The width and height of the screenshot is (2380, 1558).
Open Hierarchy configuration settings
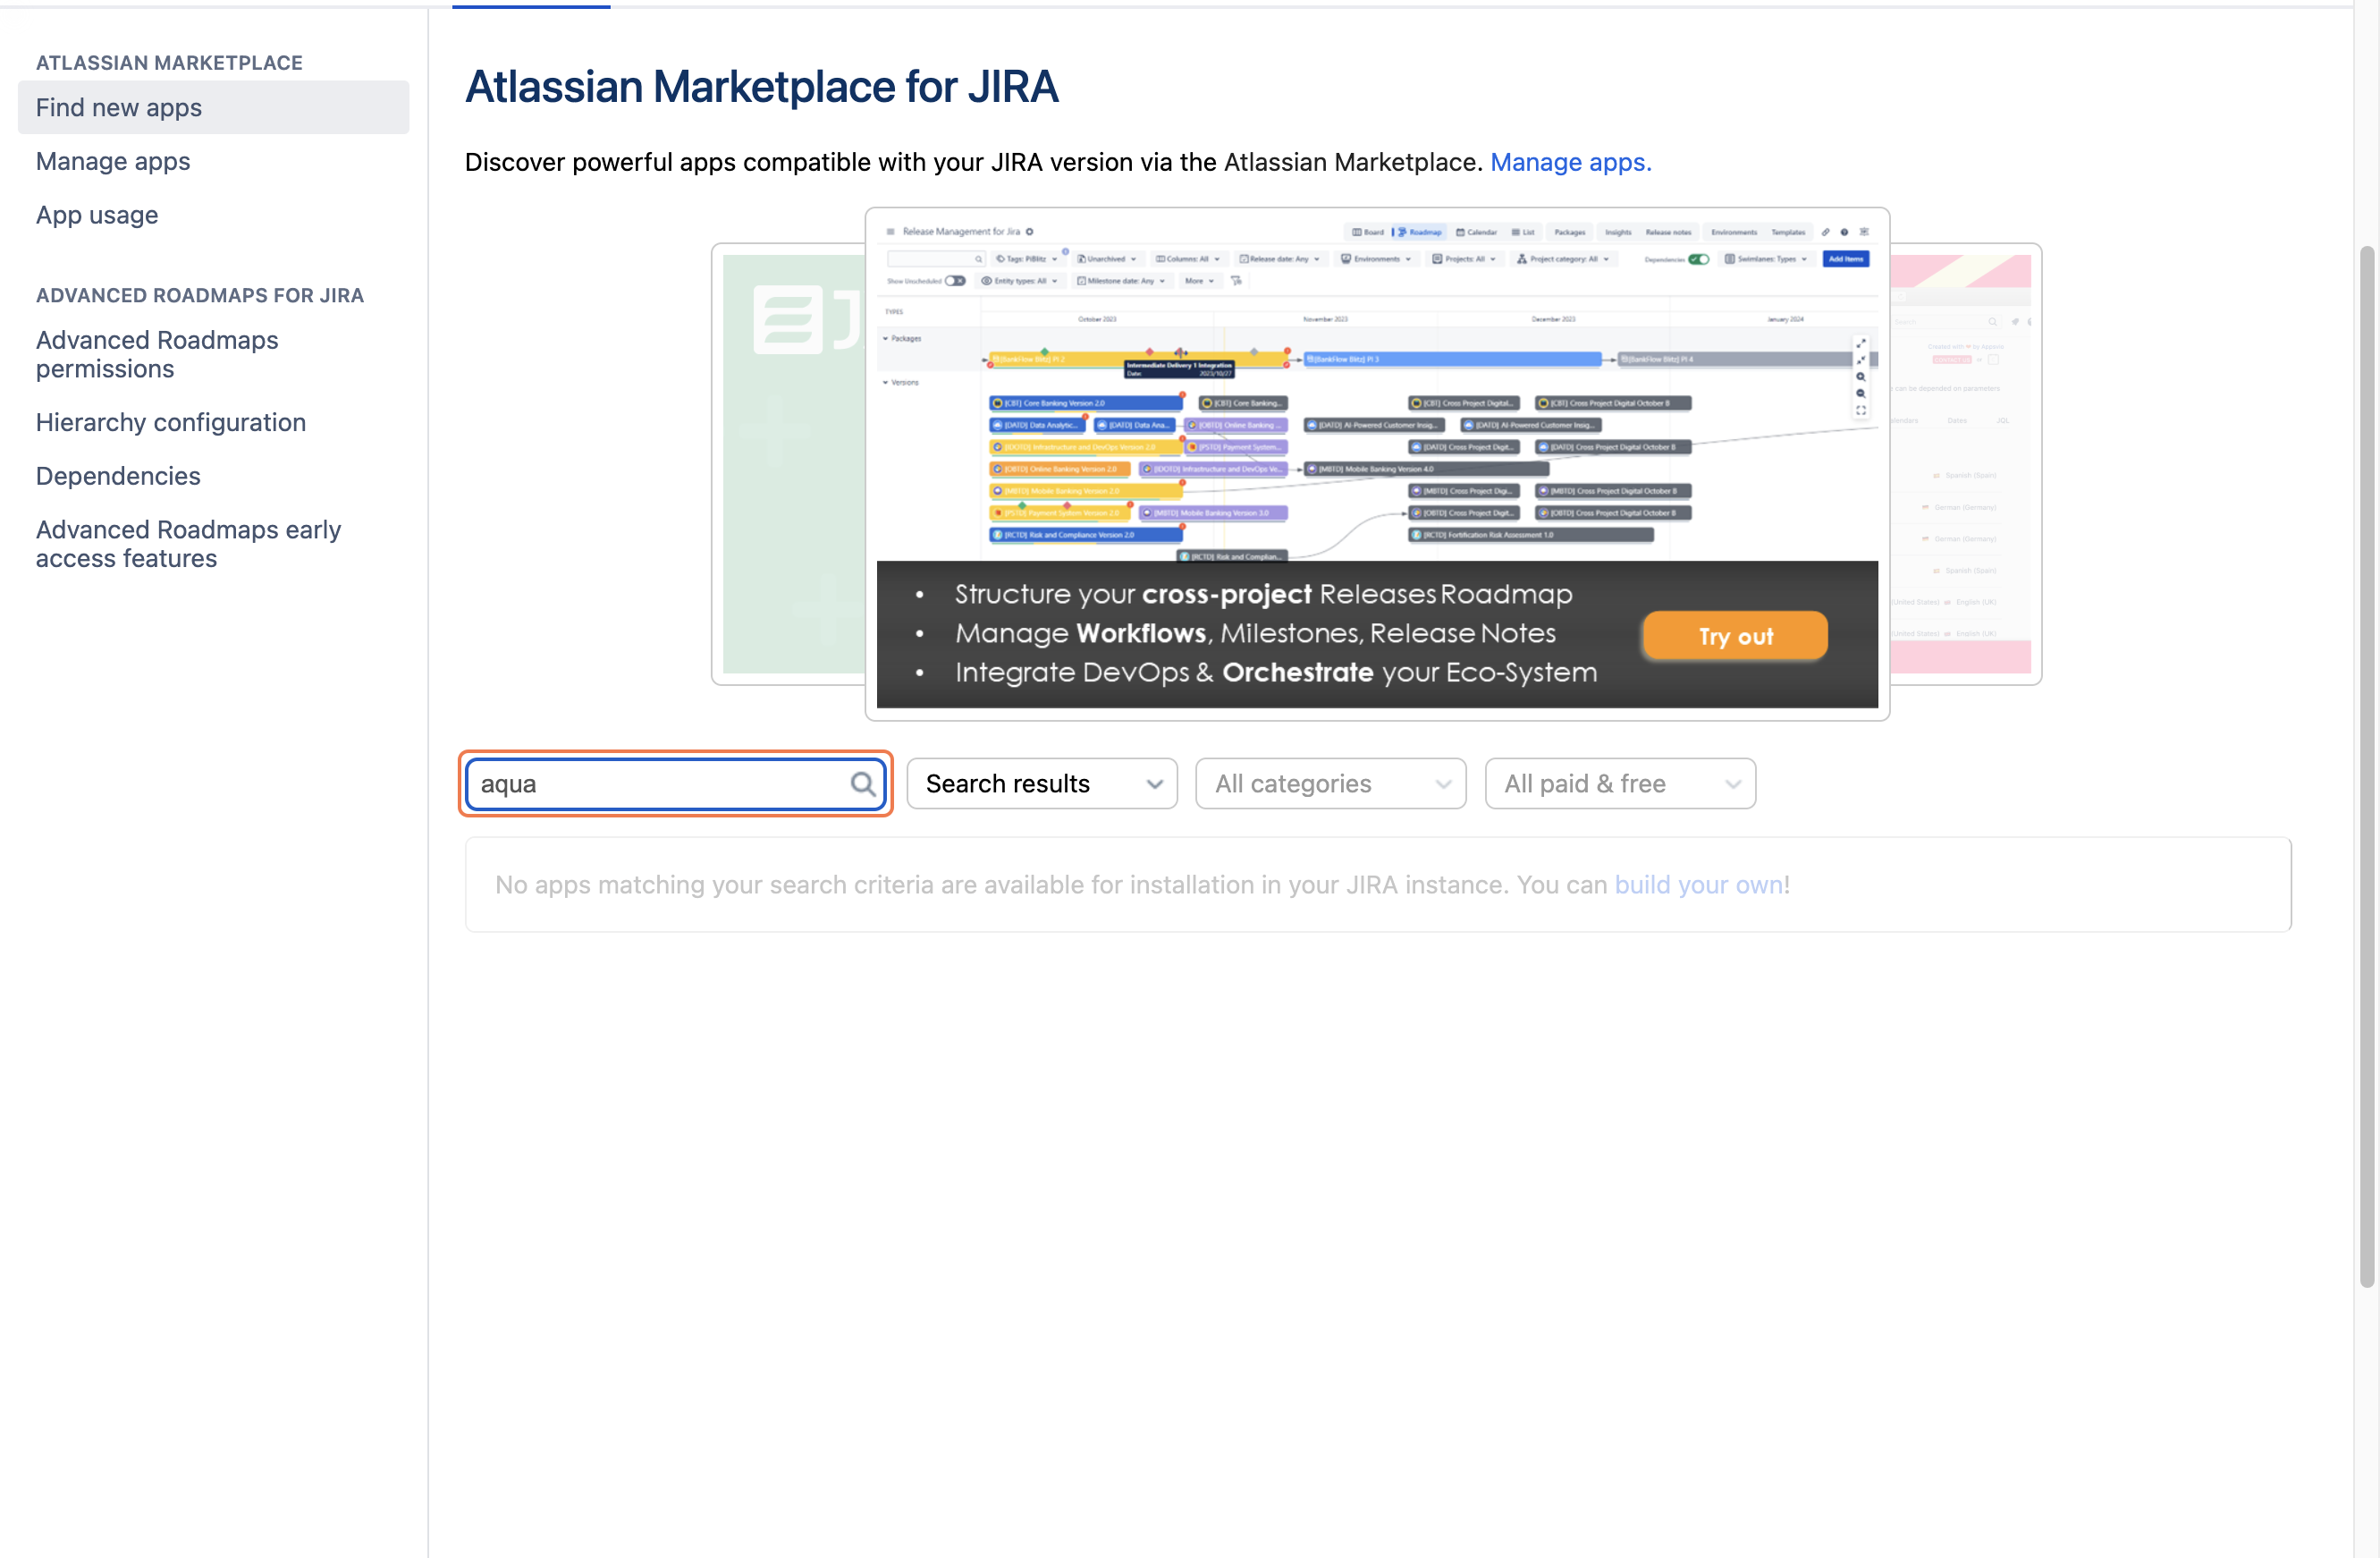coord(171,422)
